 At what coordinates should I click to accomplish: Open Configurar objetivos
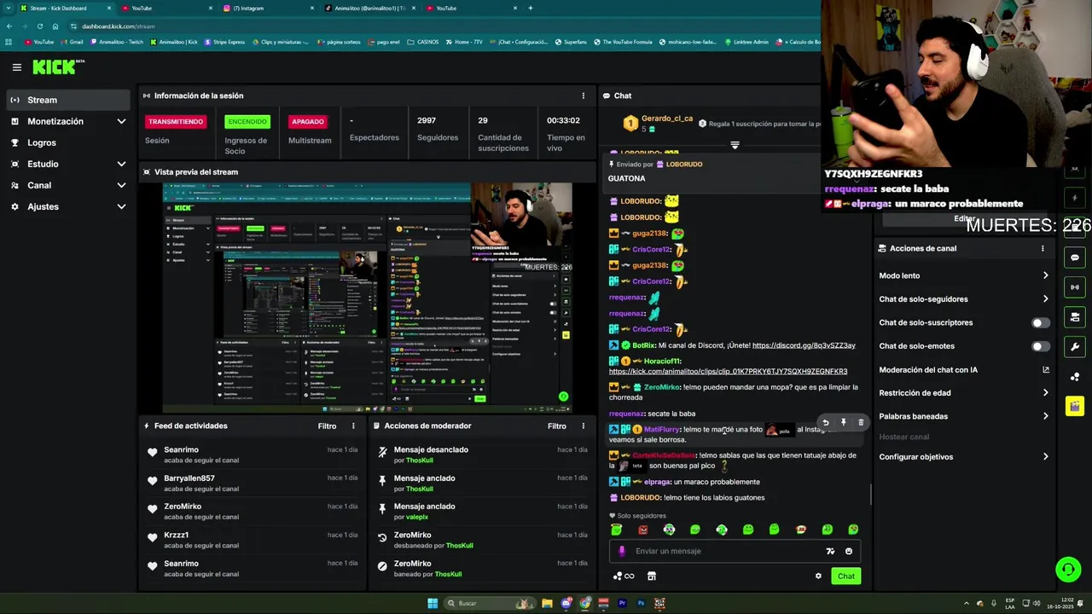[963, 456]
